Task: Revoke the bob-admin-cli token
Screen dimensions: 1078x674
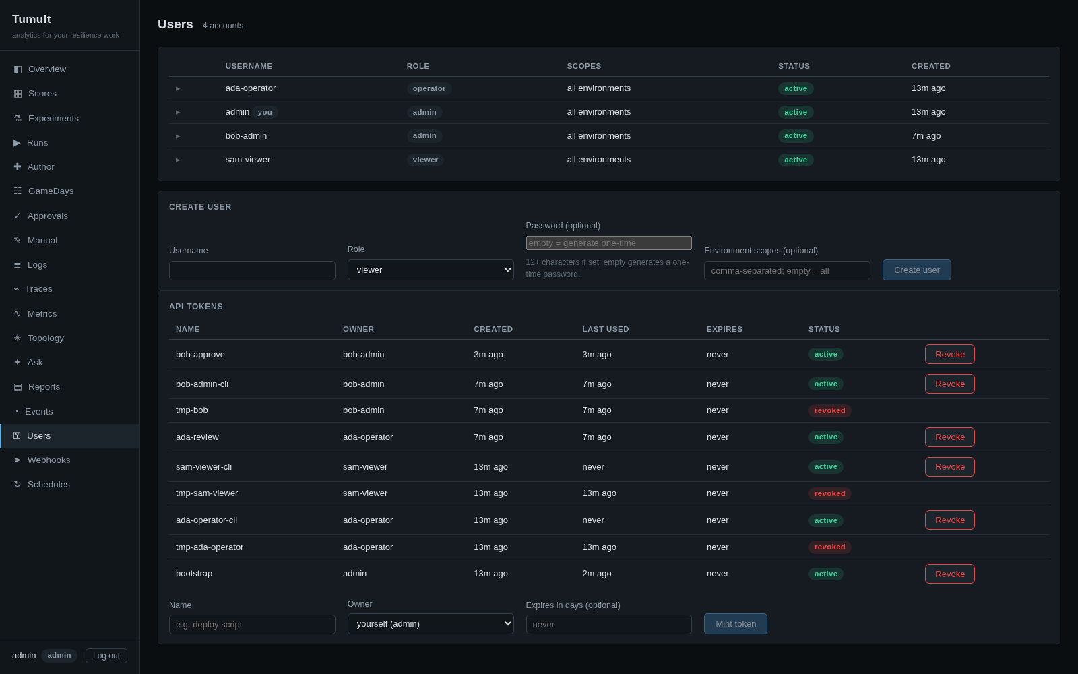Action: click(950, 384)
